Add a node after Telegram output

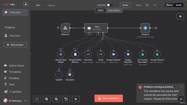[156, 28]
